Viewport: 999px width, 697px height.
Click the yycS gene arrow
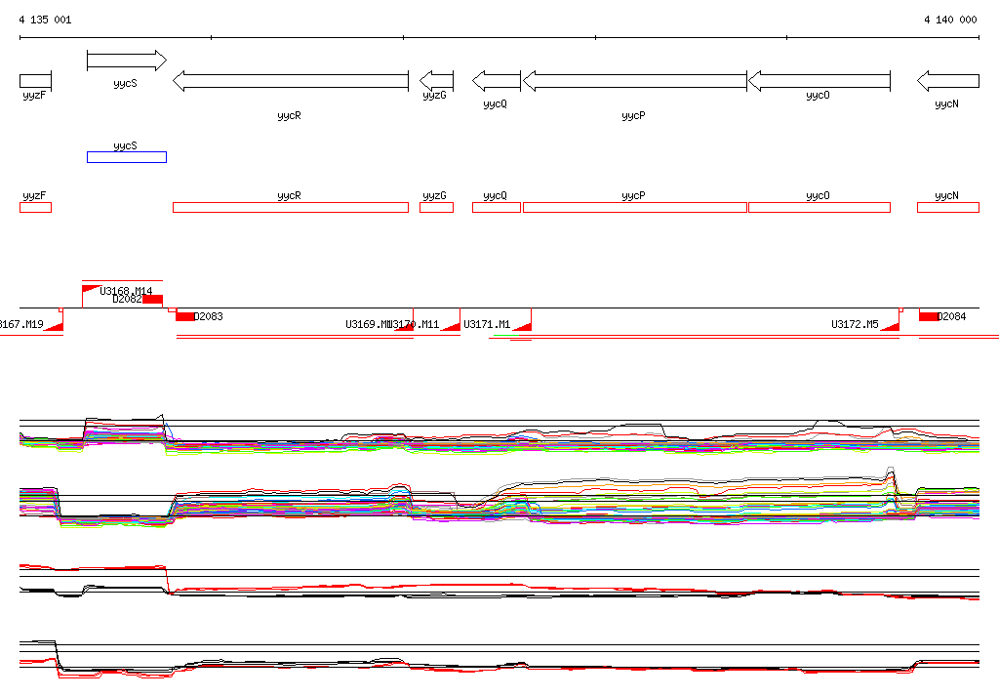(x=127, y=61)
